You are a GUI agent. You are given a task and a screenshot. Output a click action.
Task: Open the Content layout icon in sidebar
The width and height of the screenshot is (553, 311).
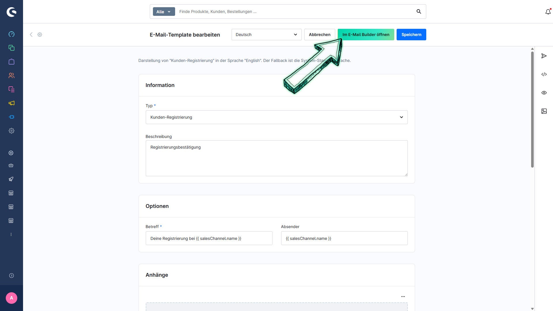point(12,89)
